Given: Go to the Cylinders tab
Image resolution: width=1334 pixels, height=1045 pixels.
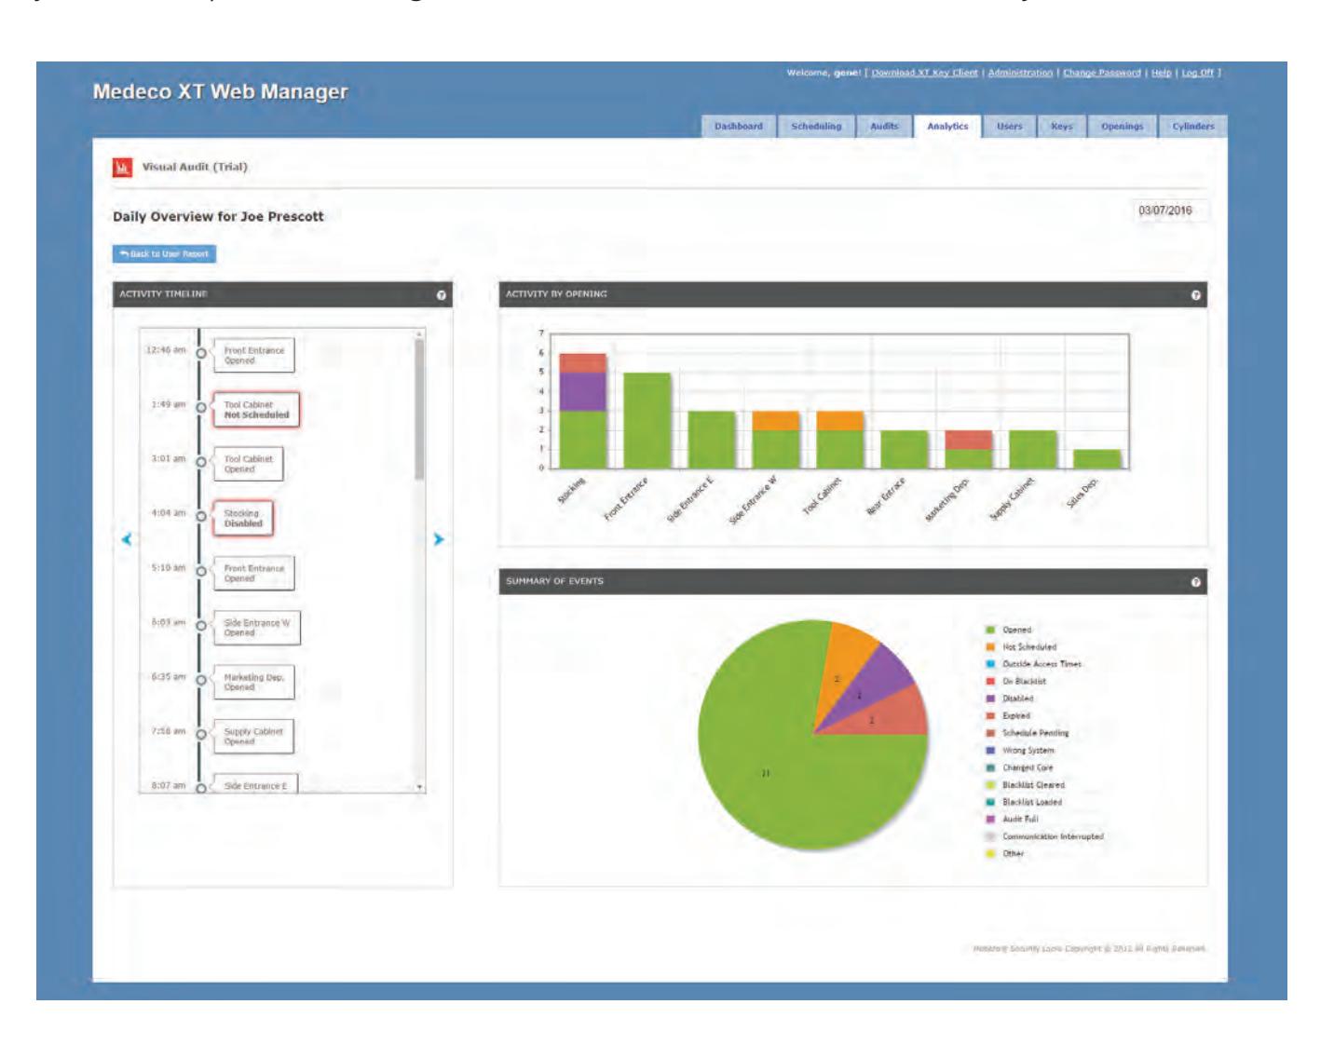Looking at the screenshot, I should pyautogui.click(x=1193, y=127).
